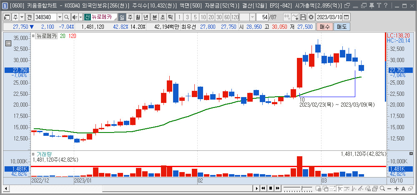Click the stock code field 348340
Viewport: 417px width, 195px height.
click(x=45, y=17)
